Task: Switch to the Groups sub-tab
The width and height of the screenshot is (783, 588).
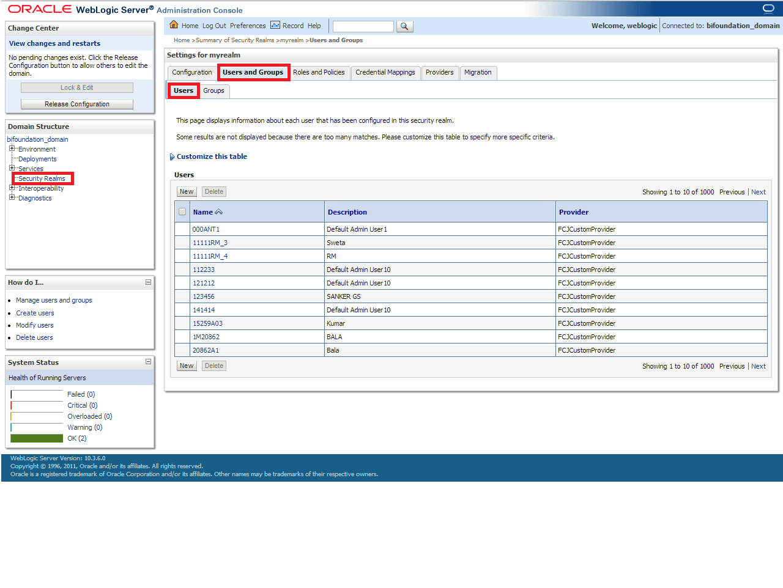Action: (x=213, y=91)
